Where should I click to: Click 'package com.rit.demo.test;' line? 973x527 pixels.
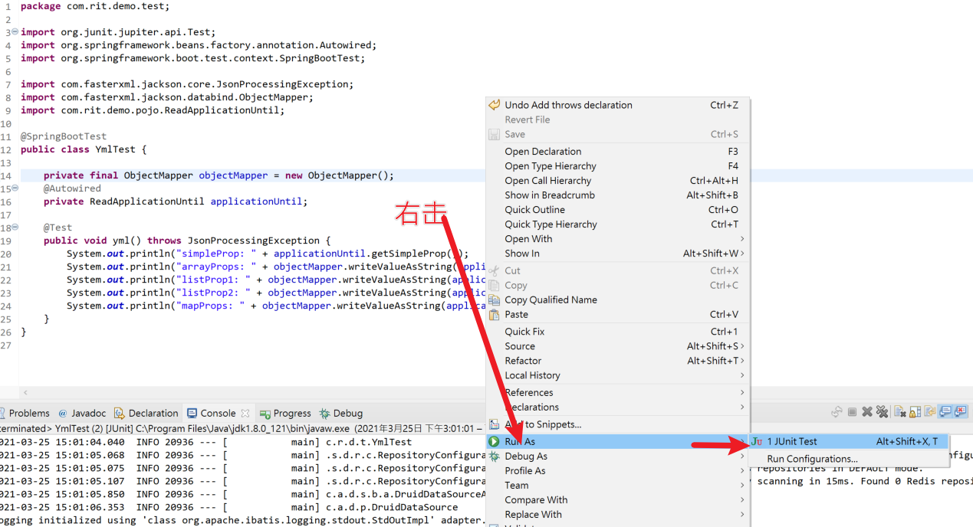click(95, 6)
